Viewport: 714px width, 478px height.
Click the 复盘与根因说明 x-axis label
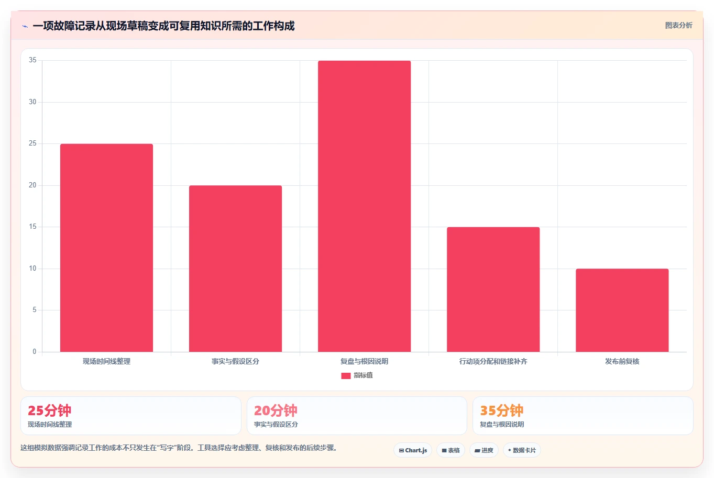point(364,361)
